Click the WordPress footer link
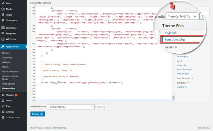 click(61, 128)
